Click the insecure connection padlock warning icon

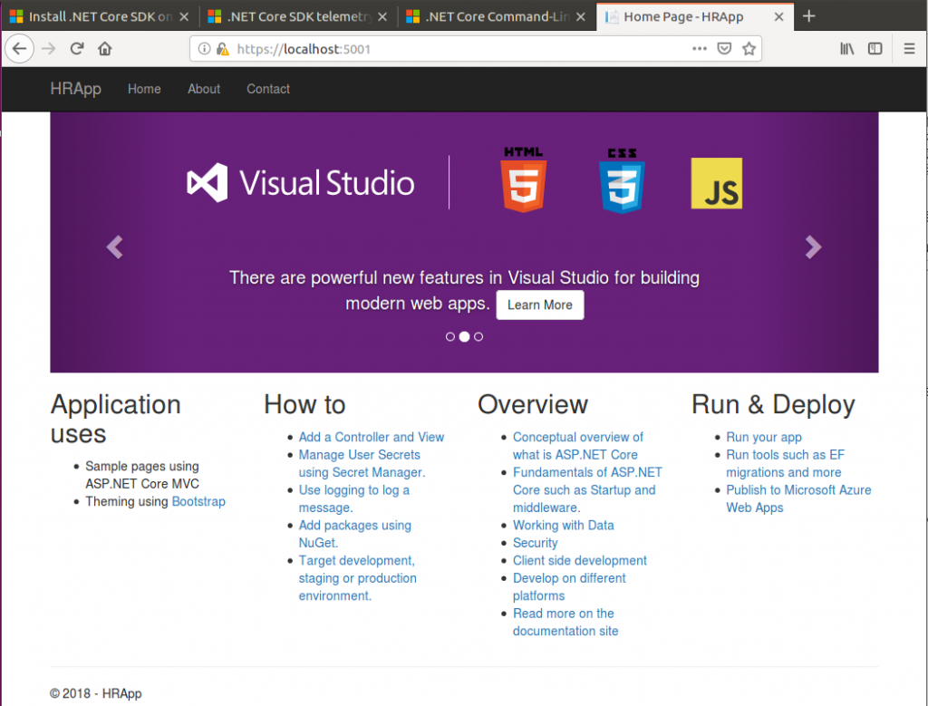click(x=223, y=49)
